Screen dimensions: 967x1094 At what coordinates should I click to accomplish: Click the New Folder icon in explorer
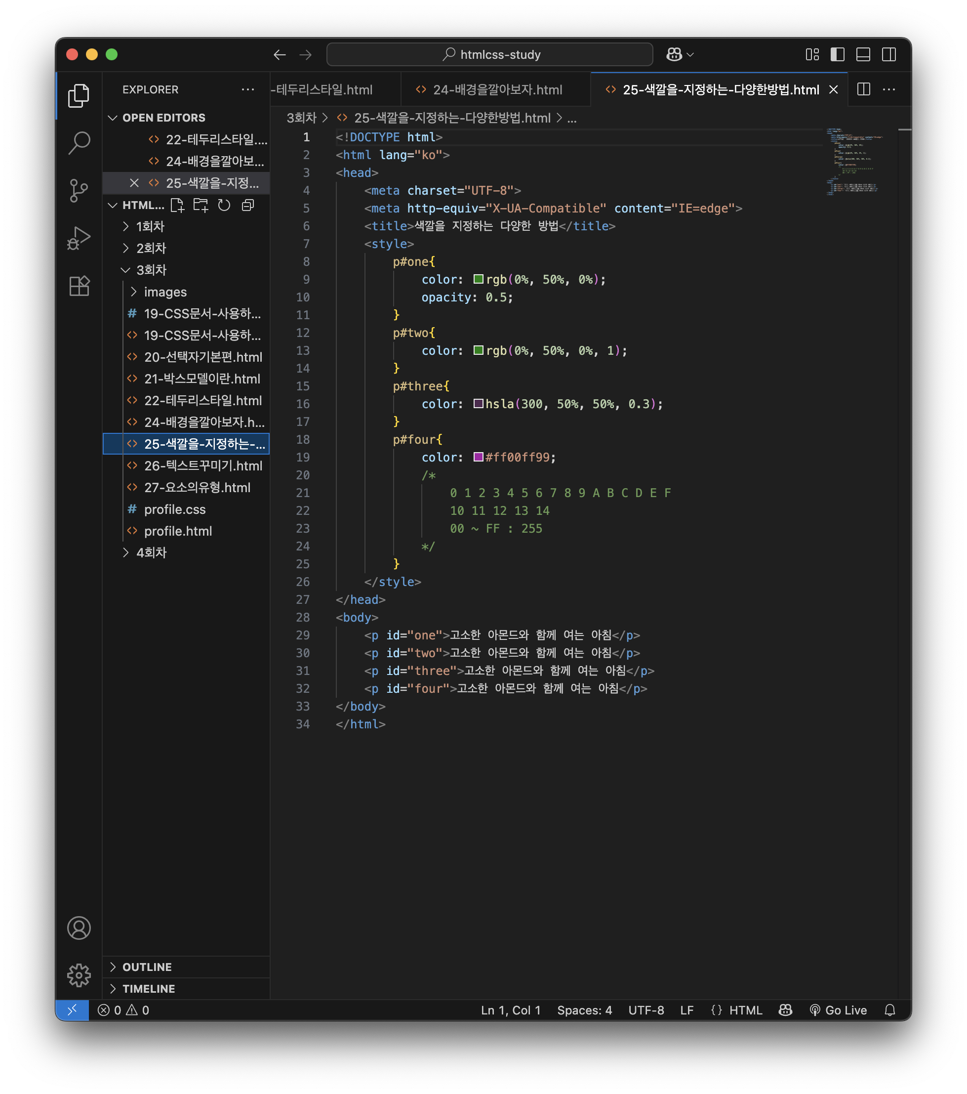(x=201, y=205)
